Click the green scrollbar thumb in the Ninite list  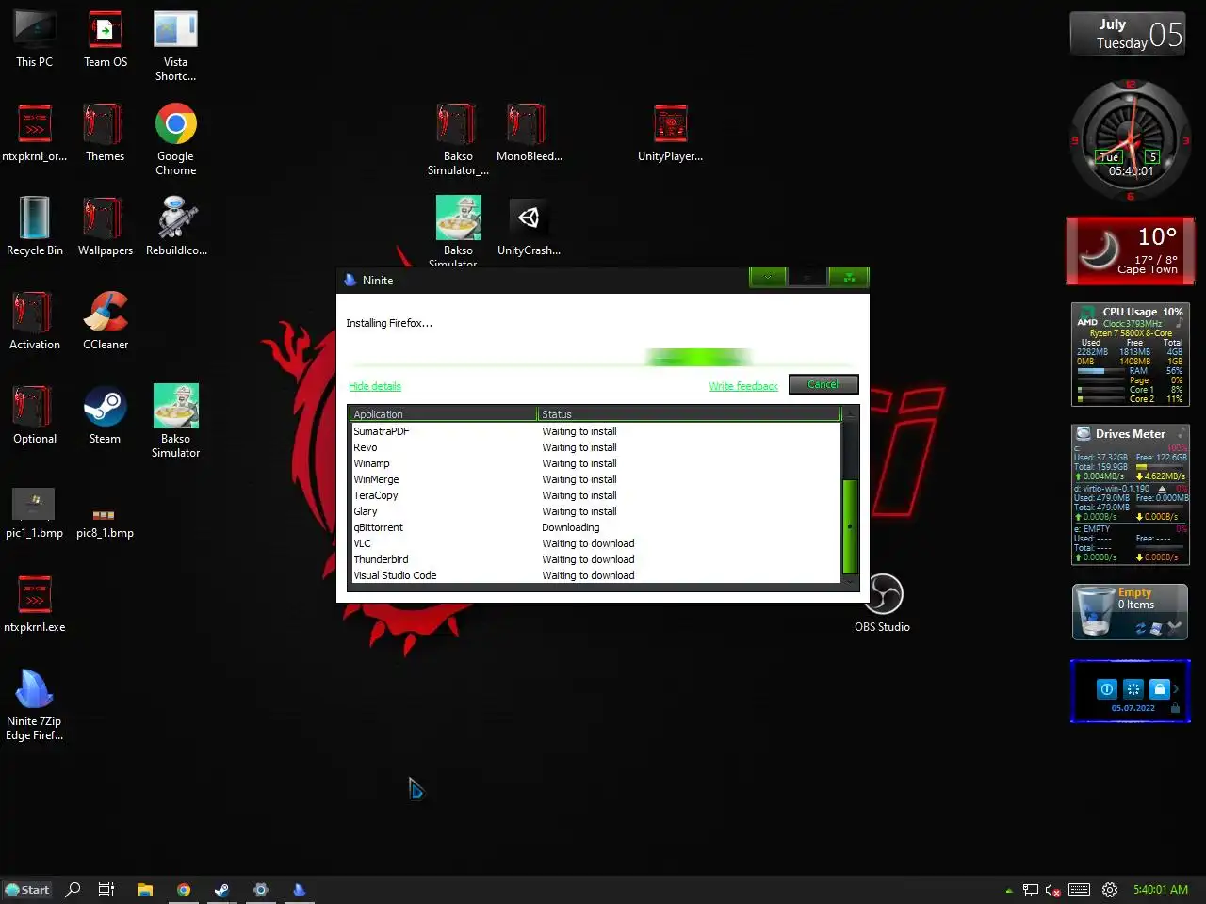[x=850, y=526]
